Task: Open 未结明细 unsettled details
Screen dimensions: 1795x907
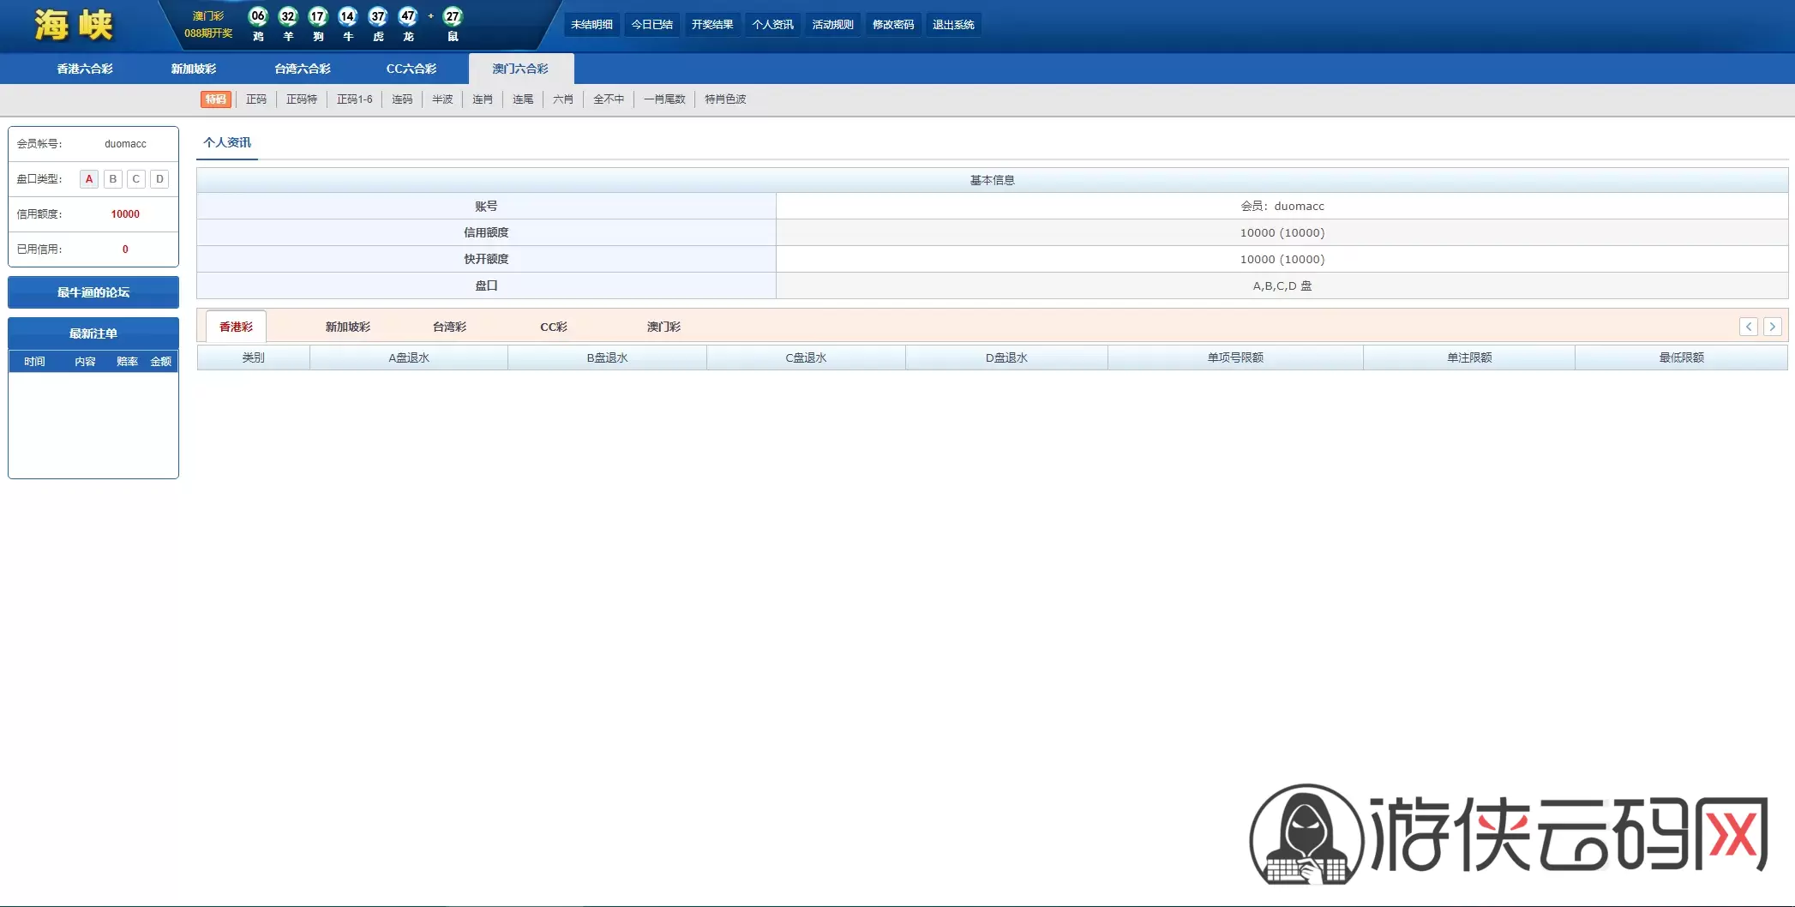Action: (591, 25)
